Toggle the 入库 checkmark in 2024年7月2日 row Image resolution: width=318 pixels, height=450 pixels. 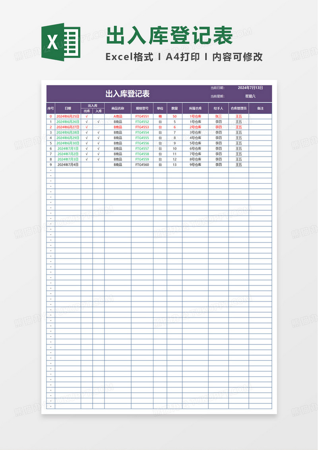click(x=99, y=154)
